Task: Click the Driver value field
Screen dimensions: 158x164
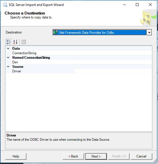Action: 113,71
